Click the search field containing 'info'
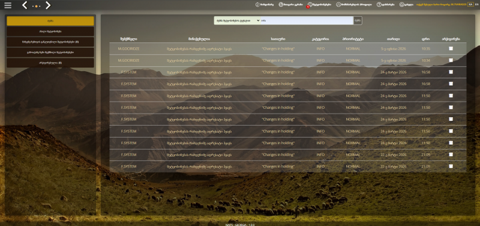Image resolution: width=480 pixels, height=226 pixels. click(306, 20)
